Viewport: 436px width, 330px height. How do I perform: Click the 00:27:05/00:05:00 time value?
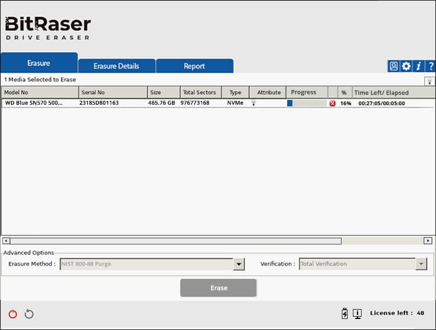pos(381,103)
